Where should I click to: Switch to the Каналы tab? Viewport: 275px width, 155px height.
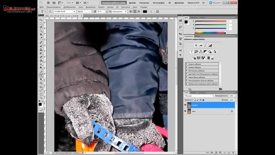(193, 93)
